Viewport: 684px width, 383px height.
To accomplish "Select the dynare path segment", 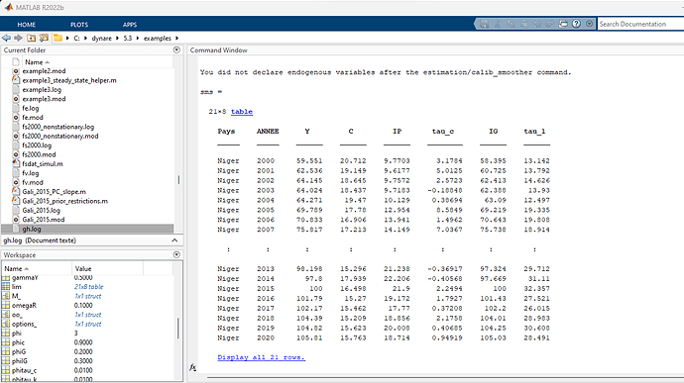I will 102,39.
